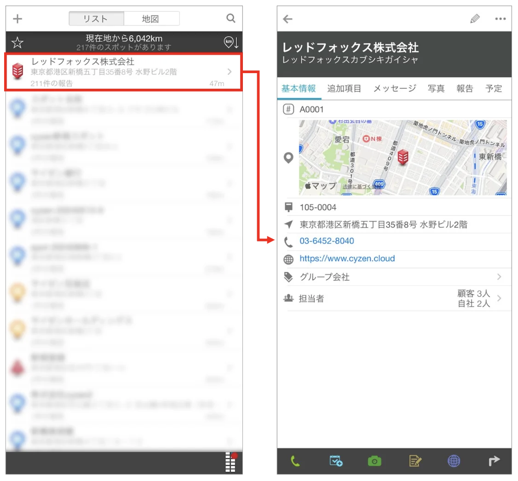Open search with the magnifier icon
518x481 pixels.
pyautogui.click(x=231, y=18)
